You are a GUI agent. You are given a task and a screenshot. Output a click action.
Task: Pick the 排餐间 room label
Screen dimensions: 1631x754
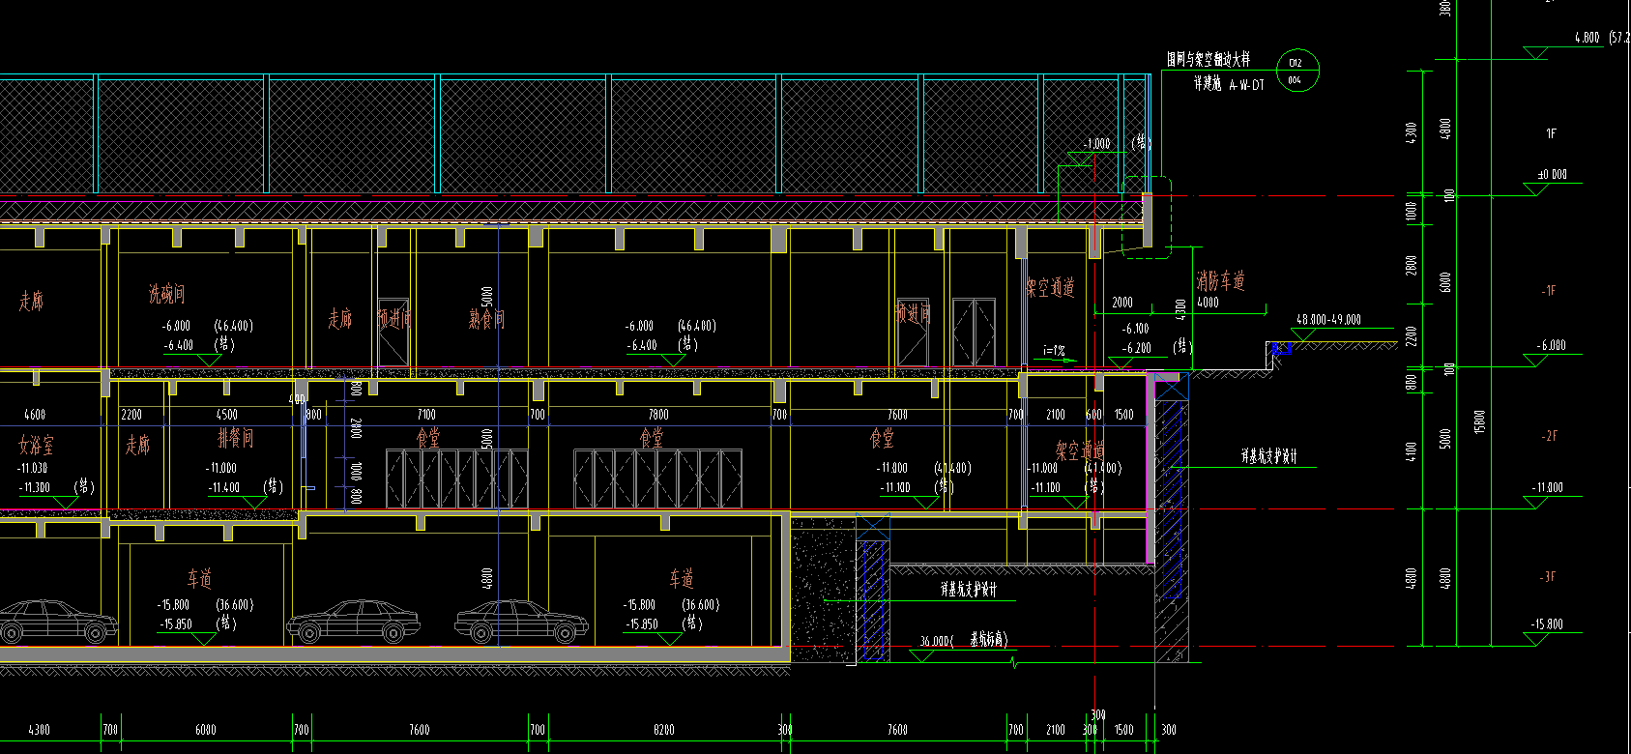click(x=235, y=438)
